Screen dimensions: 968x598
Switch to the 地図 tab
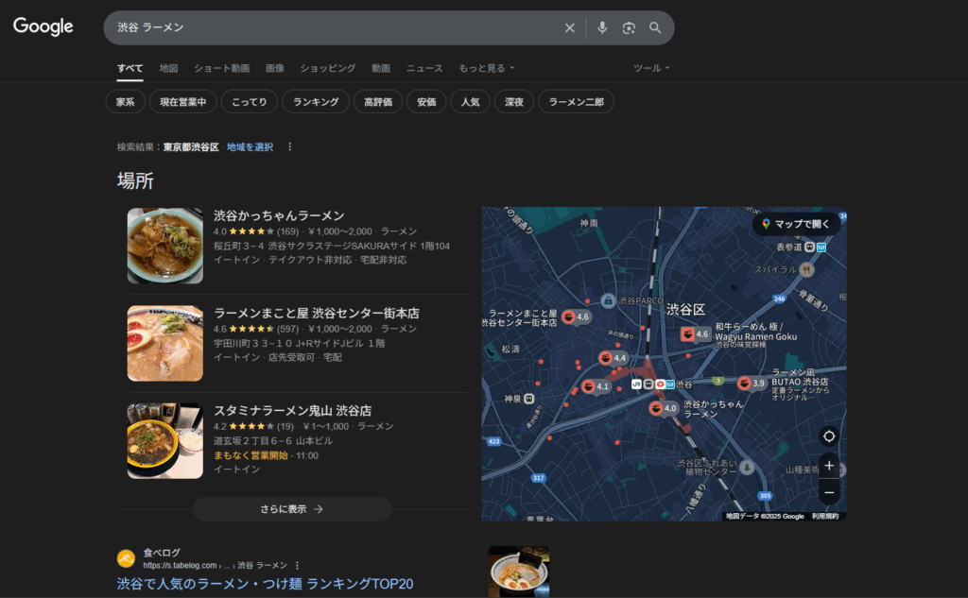(x=168, y=68)
